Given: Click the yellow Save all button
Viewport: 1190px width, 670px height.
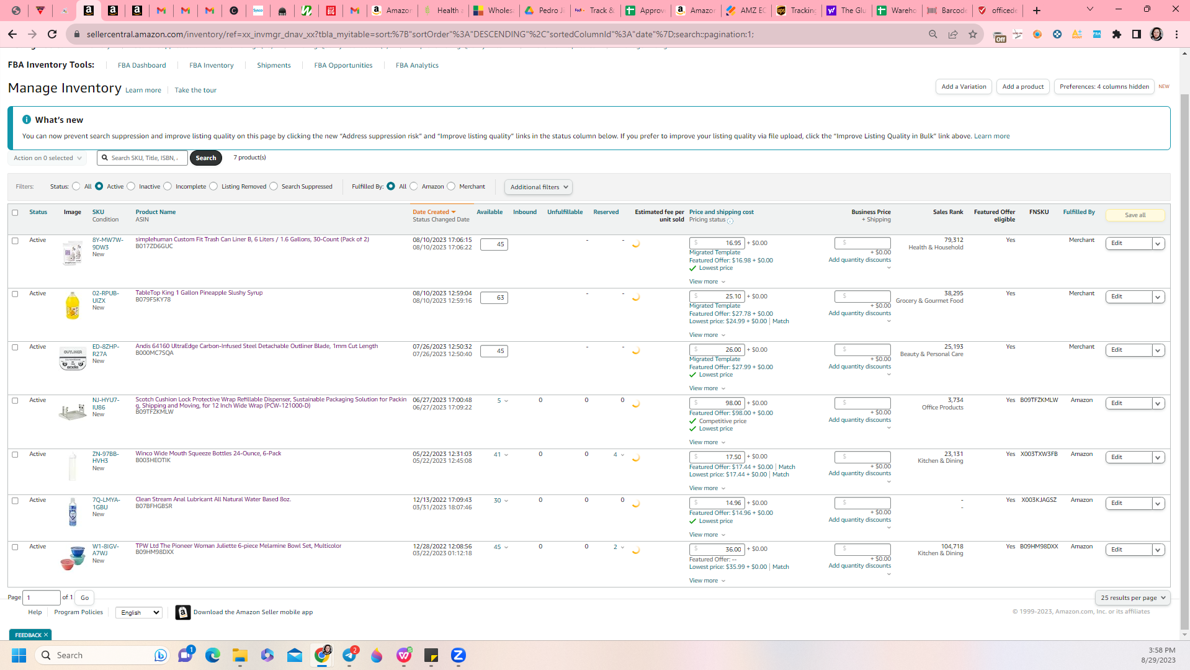Looking at the screenshot, I should [1135, 215].
